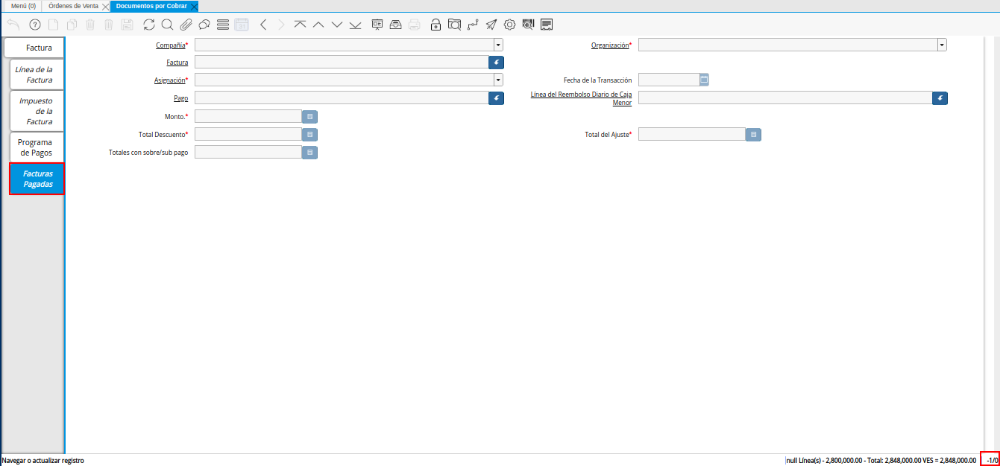This screenshot has height=466, width=1000.
Task: Click the last toolbar icon at far right
Action: [547, 25]
